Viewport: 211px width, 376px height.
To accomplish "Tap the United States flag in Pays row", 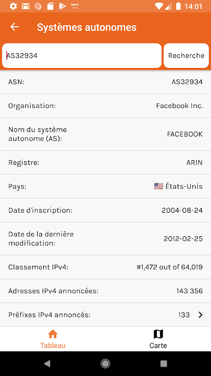I will click(x=159, y=186).
